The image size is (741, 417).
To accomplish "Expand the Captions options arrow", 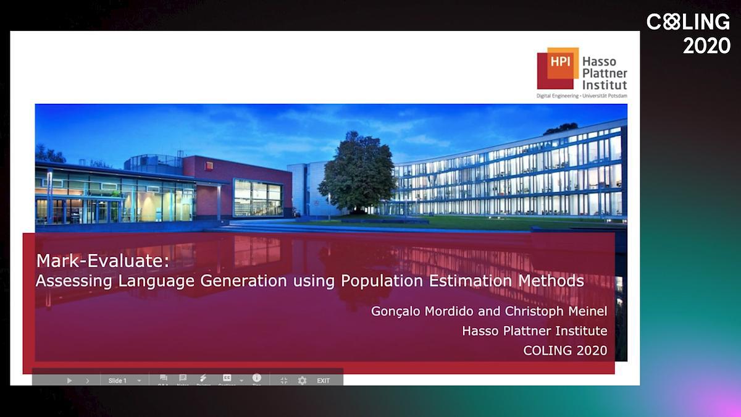I will point(241,381).
